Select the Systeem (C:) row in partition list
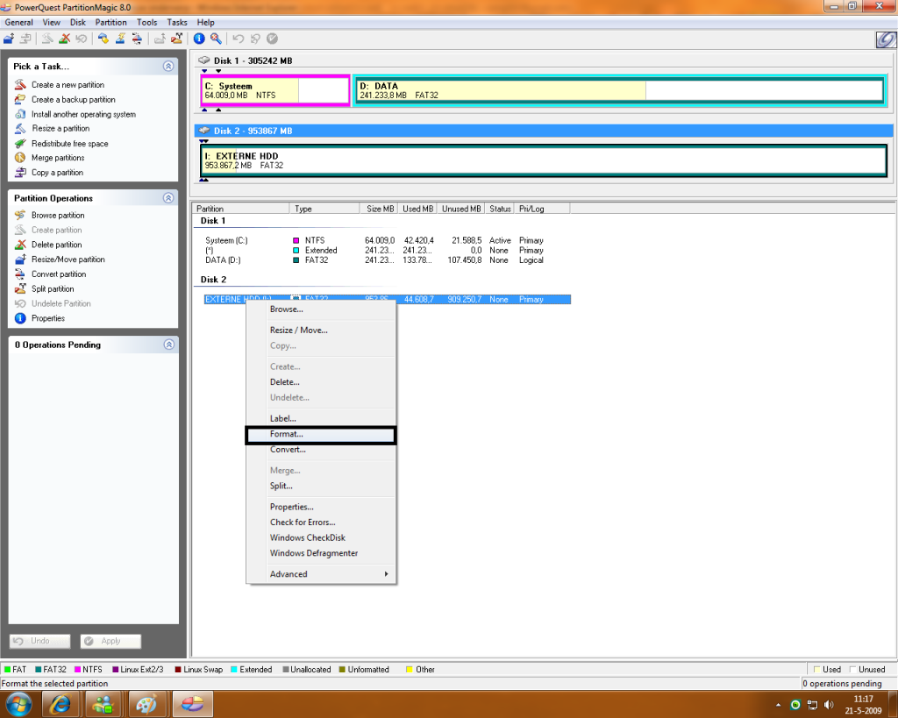898x718 pixels. pos(375,240)
